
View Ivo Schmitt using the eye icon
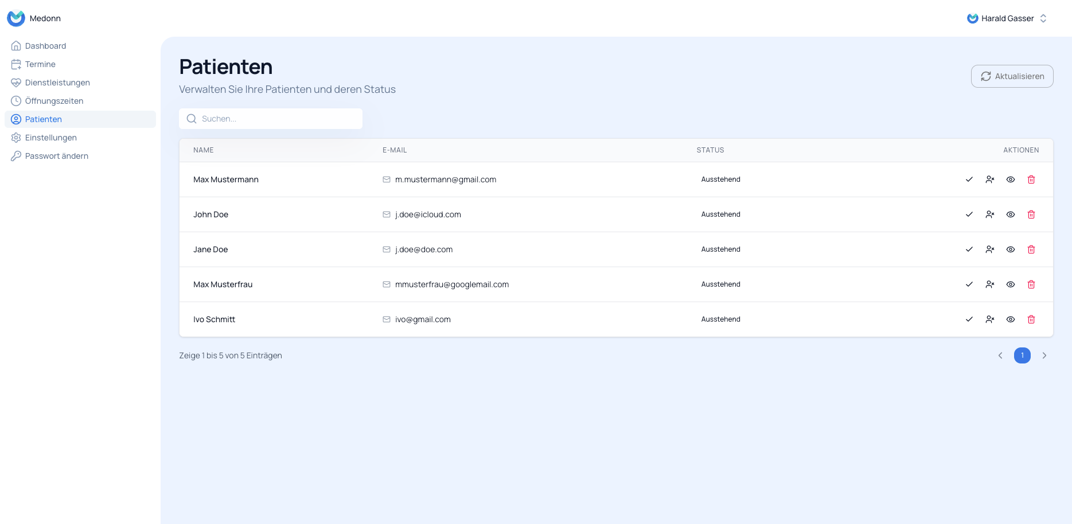(x=1011, y=319)
